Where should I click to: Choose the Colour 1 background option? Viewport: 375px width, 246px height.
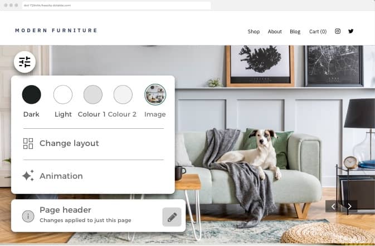point(93,94)
